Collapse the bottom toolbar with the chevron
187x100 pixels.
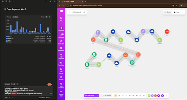pos(166,96)
